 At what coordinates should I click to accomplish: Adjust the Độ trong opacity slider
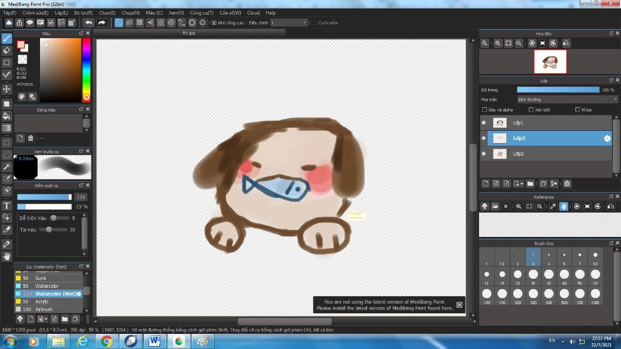pos(558,90)
